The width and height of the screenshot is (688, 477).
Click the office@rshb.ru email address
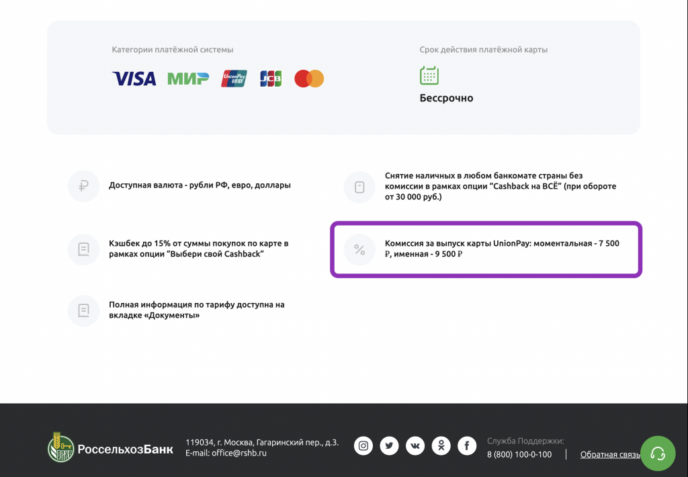[x=239, y=453]
